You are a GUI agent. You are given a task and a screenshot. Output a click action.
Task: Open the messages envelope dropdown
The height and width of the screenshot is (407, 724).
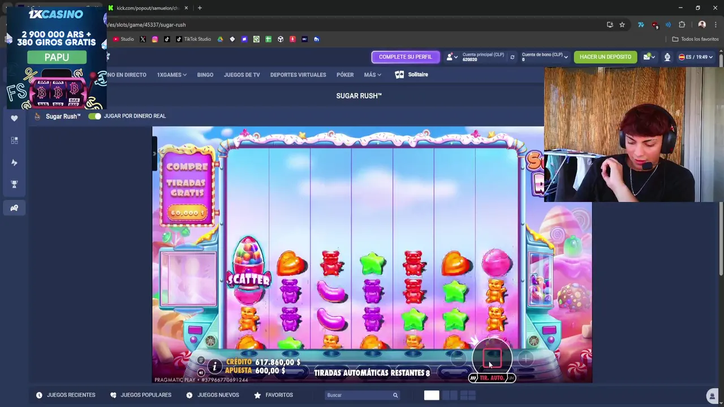(648, 57)
